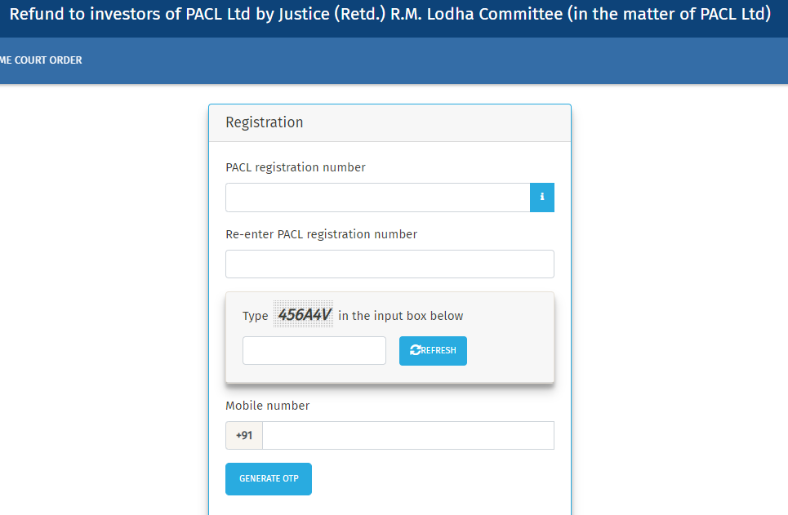The image size is (788, 515).
Task: Click the Re-enter PACL registration number field
Action: tap(390, 264)
